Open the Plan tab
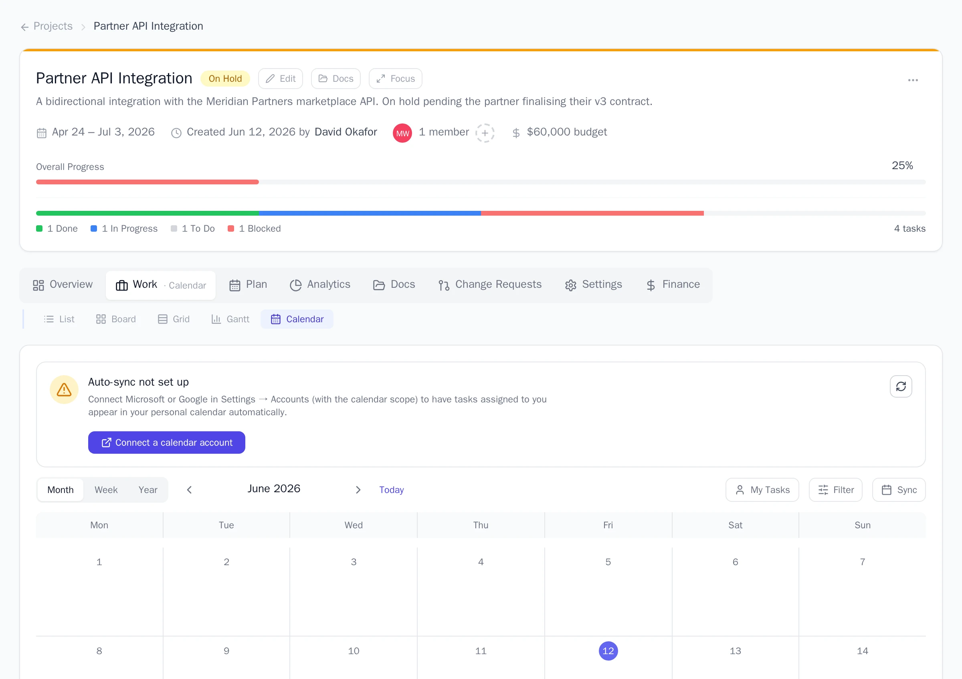This screenshot has height=679, width=962. [x=248, y=285]
